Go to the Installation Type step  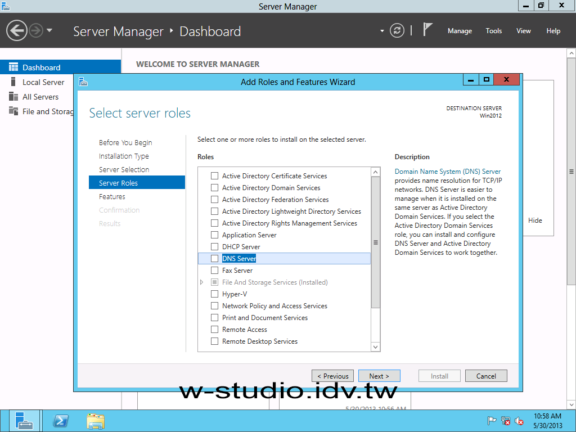click(124, 156)
